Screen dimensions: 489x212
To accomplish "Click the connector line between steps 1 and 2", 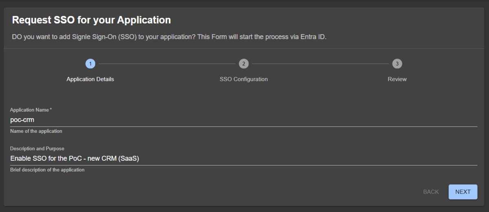I will tap(167, 64).
